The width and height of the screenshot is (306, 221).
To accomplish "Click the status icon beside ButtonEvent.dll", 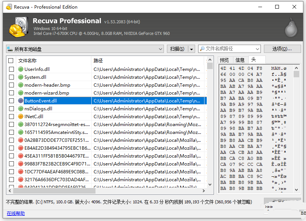I will click(21, 101).
